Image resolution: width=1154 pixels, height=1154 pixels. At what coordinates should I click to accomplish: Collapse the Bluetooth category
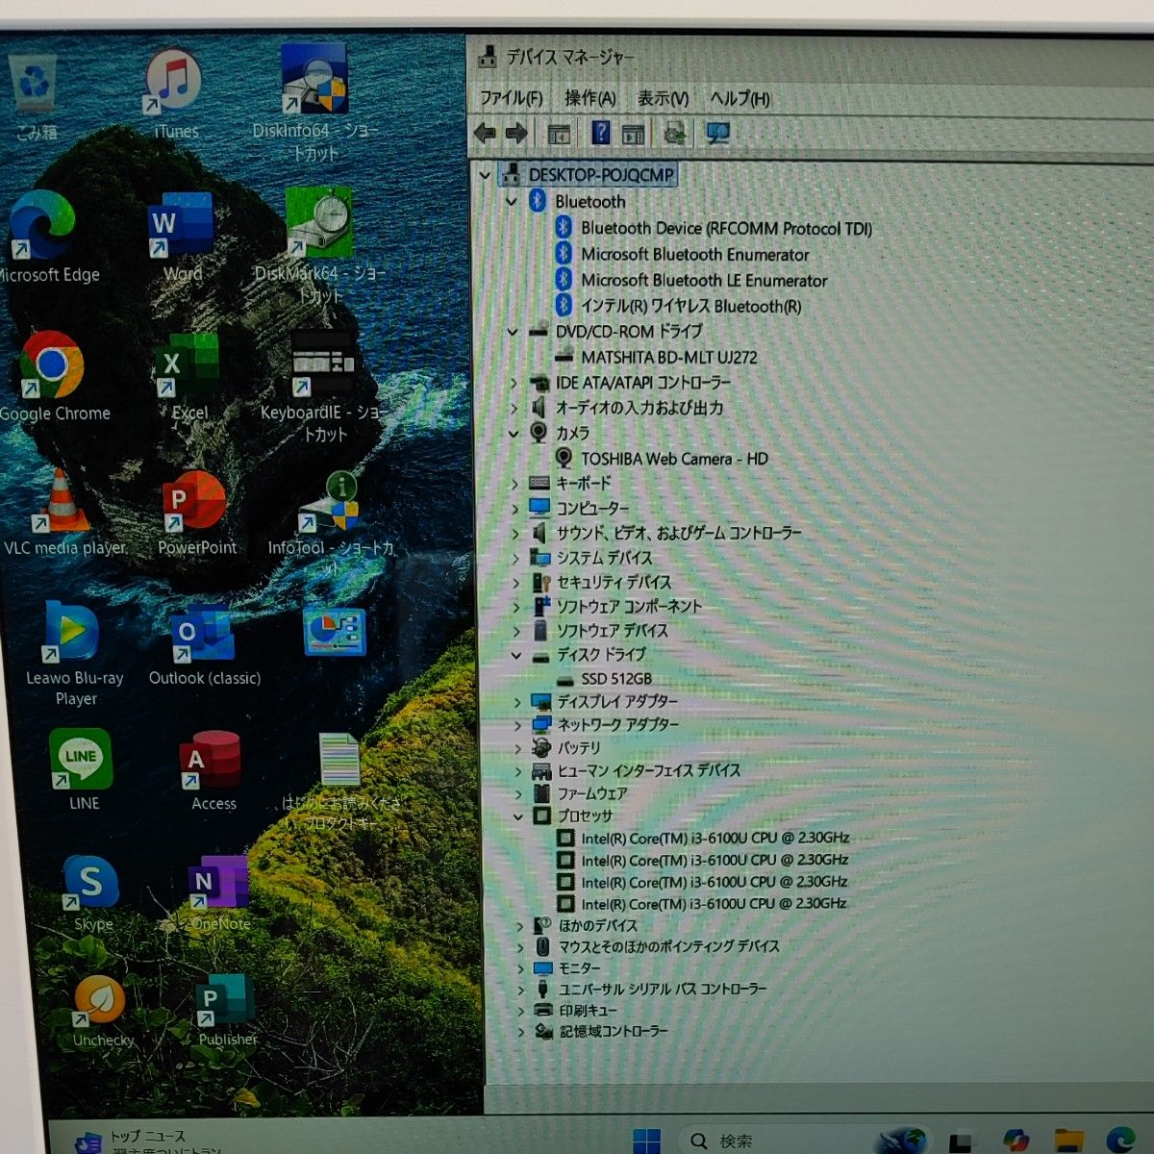click(x=512, y=202)
